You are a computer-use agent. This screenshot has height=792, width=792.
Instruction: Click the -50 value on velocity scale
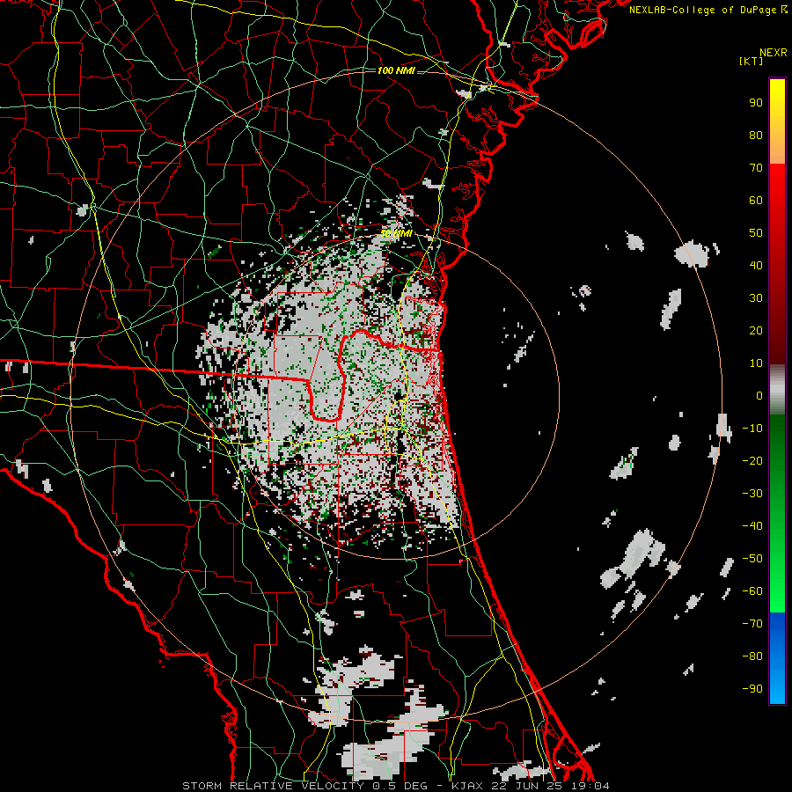[x=752, y=559]
